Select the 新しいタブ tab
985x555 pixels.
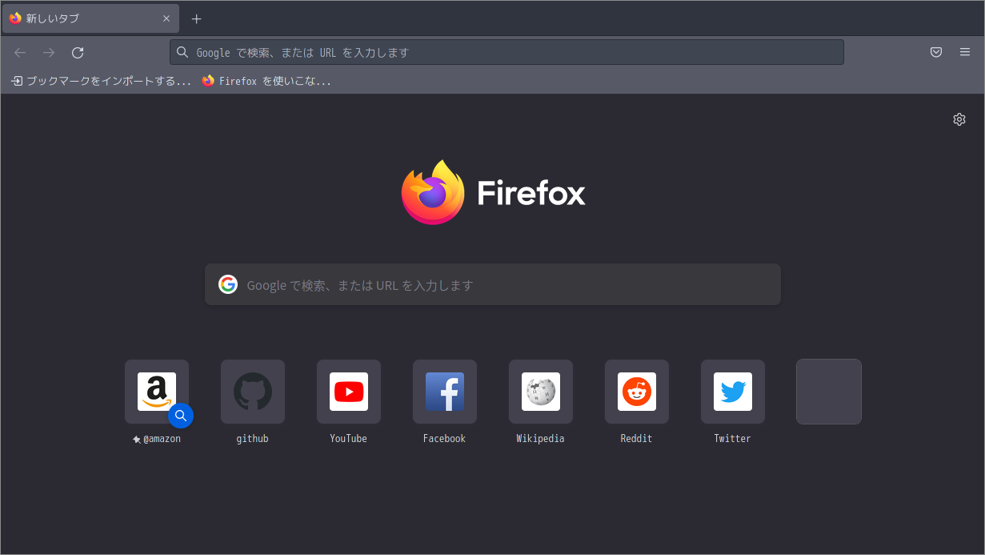pos(90,18)
